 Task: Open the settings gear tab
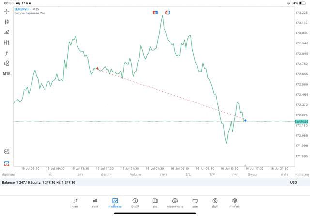(235, 202)
